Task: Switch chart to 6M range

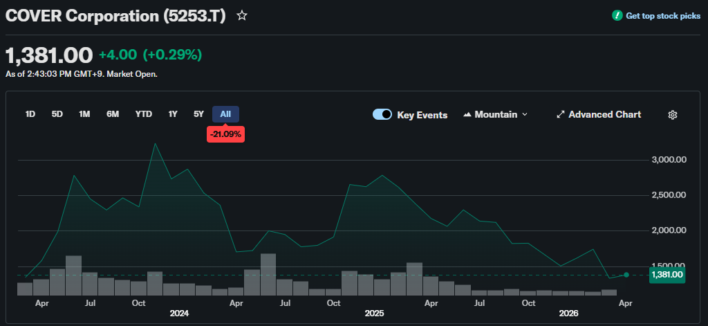Action: pos(113,114)
